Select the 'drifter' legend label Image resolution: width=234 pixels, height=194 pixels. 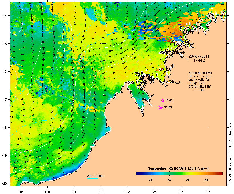[x=168, y=107]
